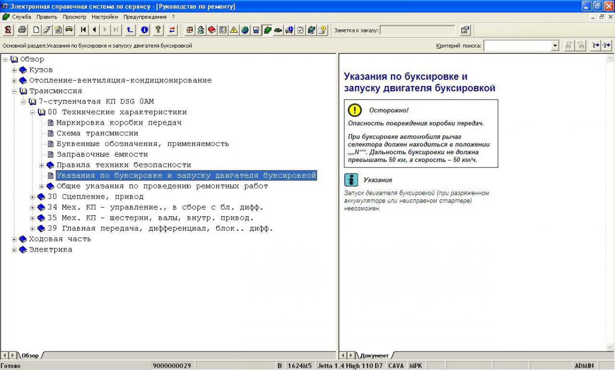Click the right-arrow list icon by search
Image resolution: width=615 pixels, height=370 pixels.
click(607, 46)
